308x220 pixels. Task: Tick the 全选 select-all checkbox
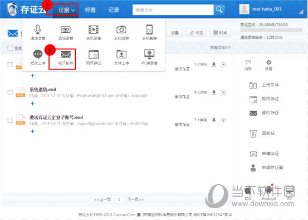pos(10,48)
